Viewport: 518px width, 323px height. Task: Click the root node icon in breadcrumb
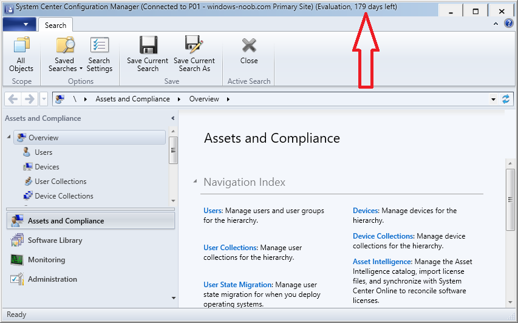point(60,99)
